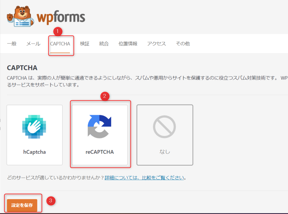
Task: Click the wpforms wordmark text
Action: coord(61,17)
